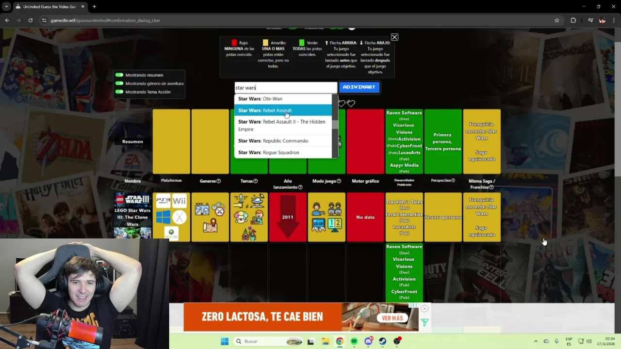
Task: Click the VER MÁS ad button
Action: tap(392, 318)
